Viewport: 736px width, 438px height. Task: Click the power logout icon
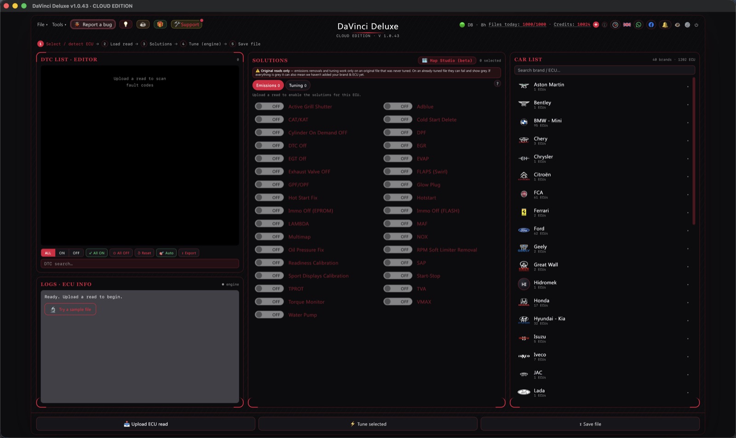pyautogui.click(x=696, y=25)
